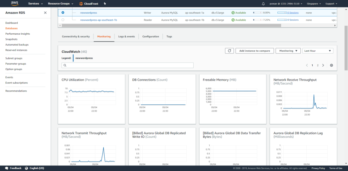
Task: Open the notifications bell
Action: tap(263, 4)
